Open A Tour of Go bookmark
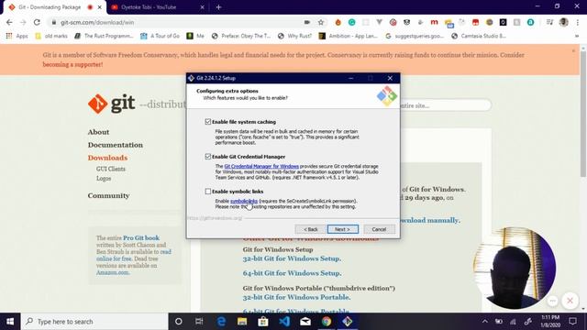Image resolution: width=587 pixels, height=330 pixels. 160,36
